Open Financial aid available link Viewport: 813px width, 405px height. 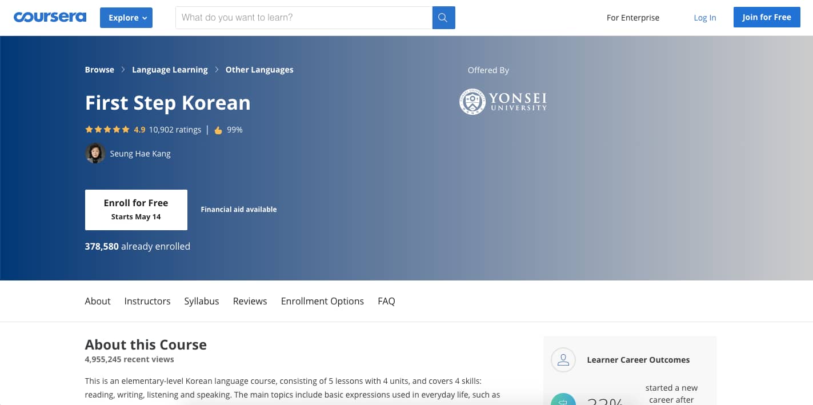[239, 210]
